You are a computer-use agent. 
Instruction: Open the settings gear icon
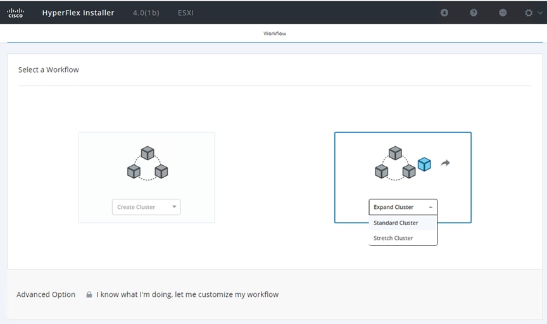point(529,13)
